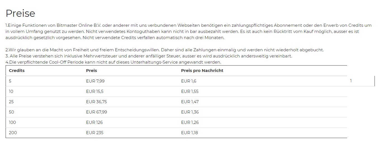Select the 25 credits row
Viewport: 386px width, 152px height.
(x=176, y=102)
